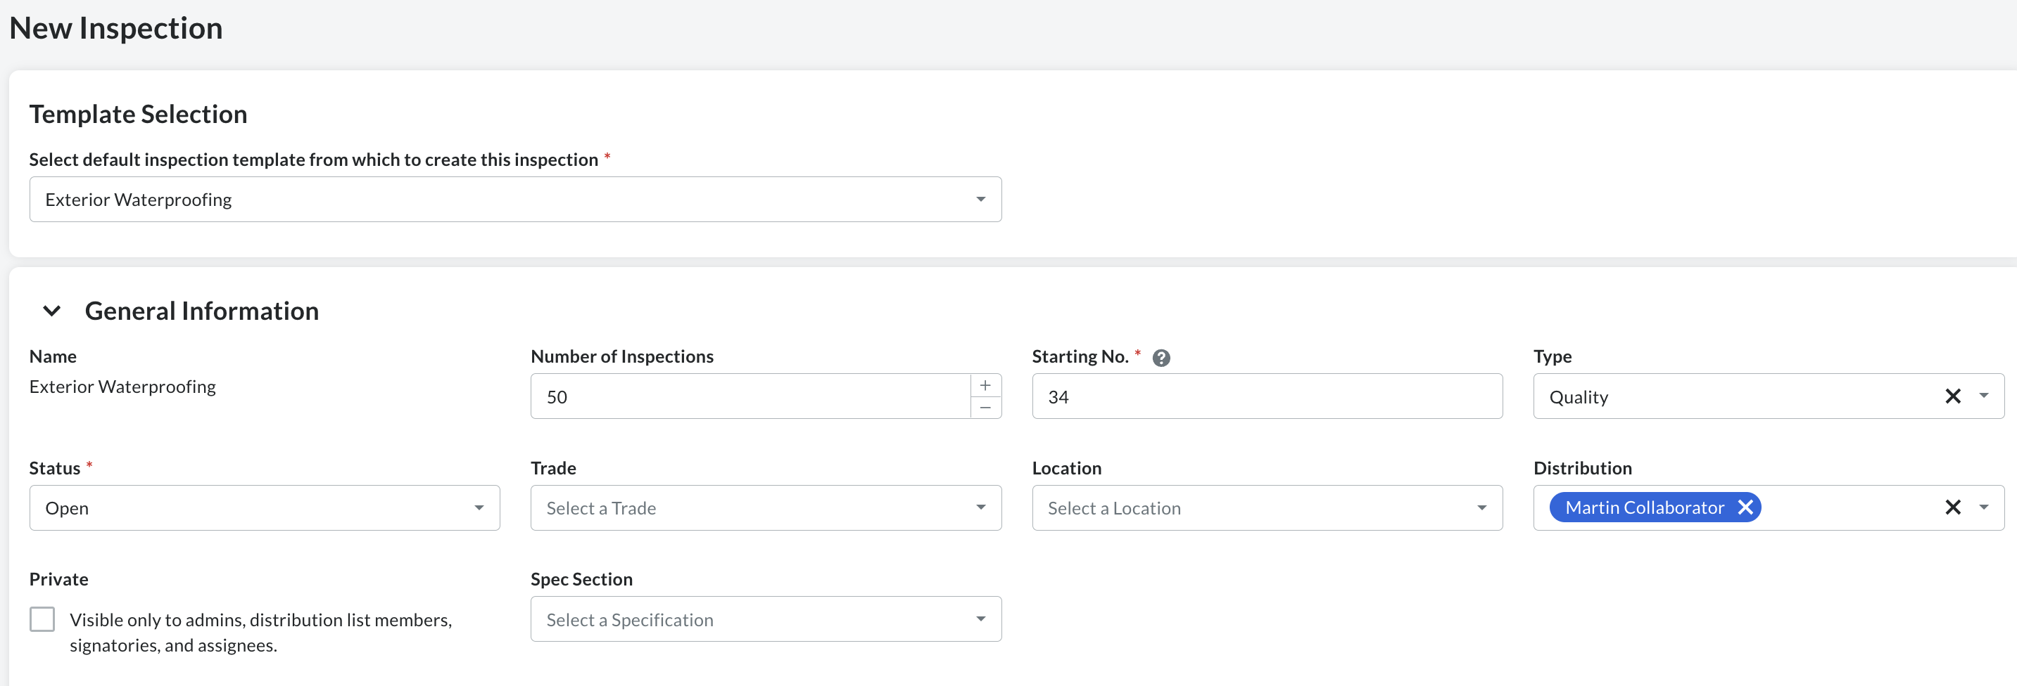Click the Starting No. input field
Screen dimensions: 2017x686
tap(1266, 396)
